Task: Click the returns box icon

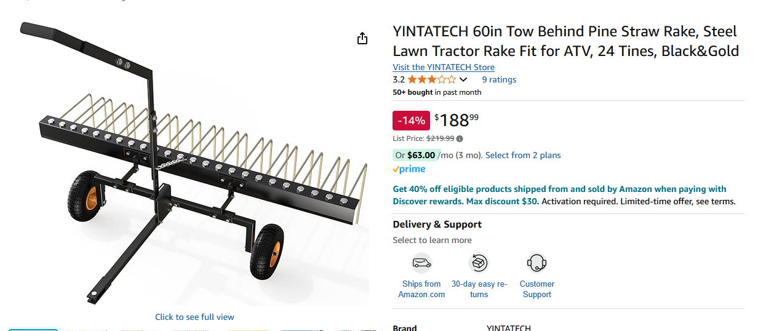Action: click(479, 263)
